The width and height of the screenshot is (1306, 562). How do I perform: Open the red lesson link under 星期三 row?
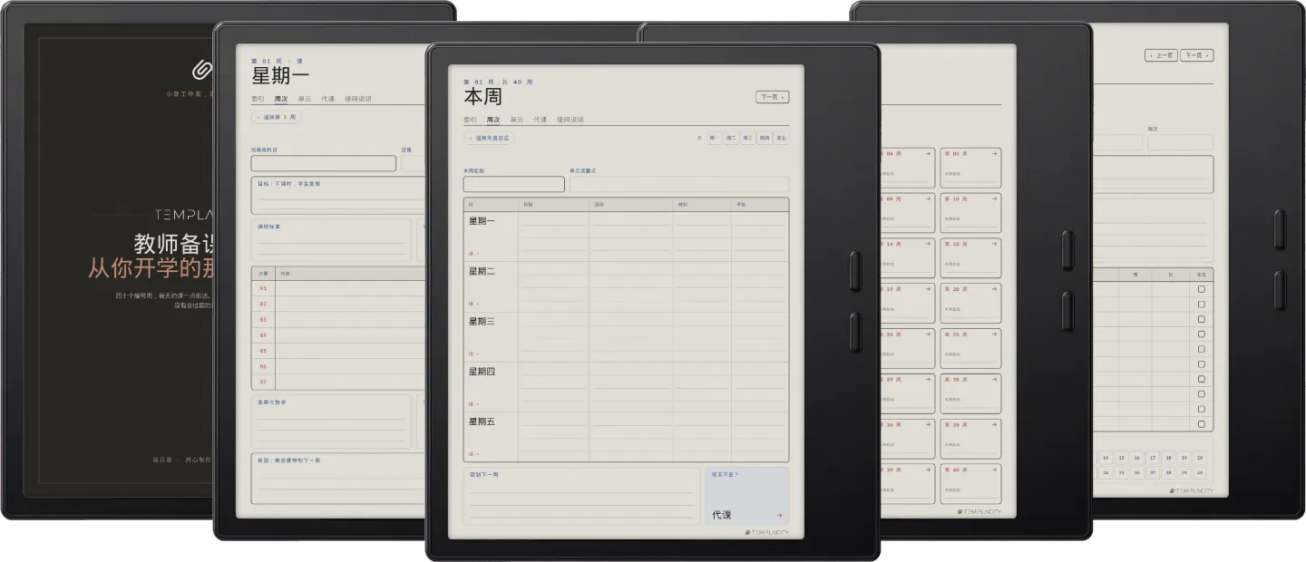click(473, 354)
